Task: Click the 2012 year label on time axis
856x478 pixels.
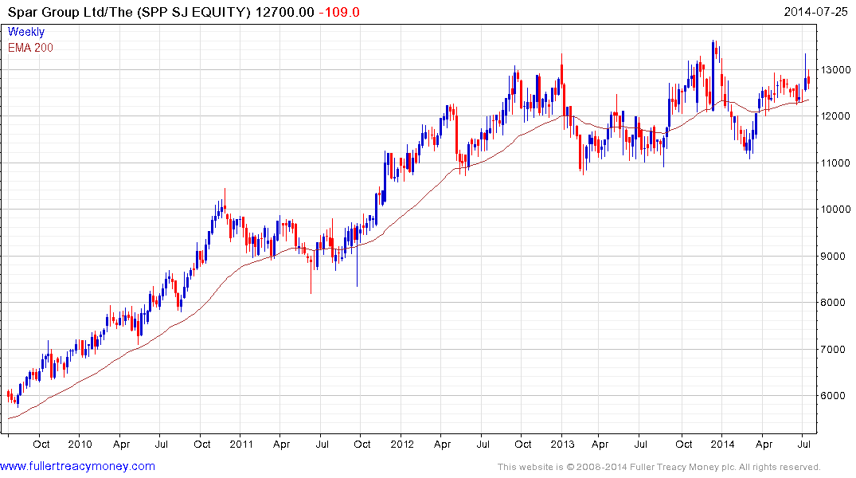Action: (x=402, y=444)
